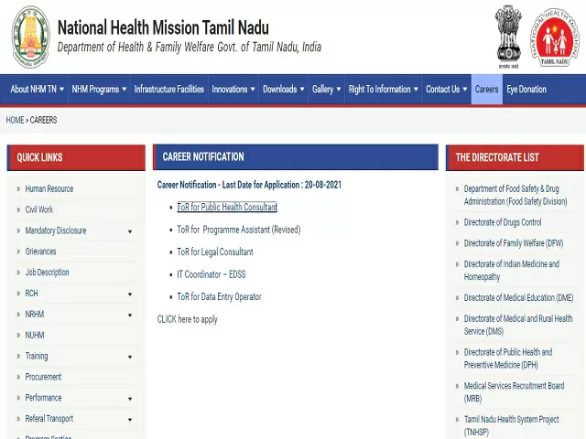This screenshot has width=586, height=439.
Task: Open the About NHM TN menu
Action: (38, 90)
